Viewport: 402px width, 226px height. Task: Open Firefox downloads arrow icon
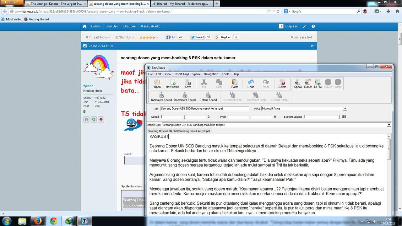[x=388, y=11]
